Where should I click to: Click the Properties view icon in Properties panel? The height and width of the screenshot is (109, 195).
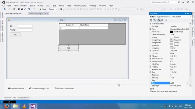[x=159, y=20]
